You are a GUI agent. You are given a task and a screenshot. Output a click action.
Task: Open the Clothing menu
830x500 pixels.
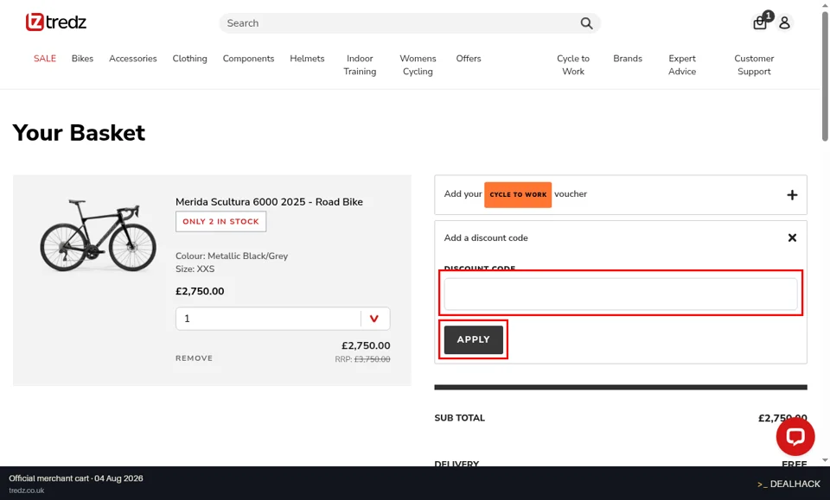click(x=189, y=59)
